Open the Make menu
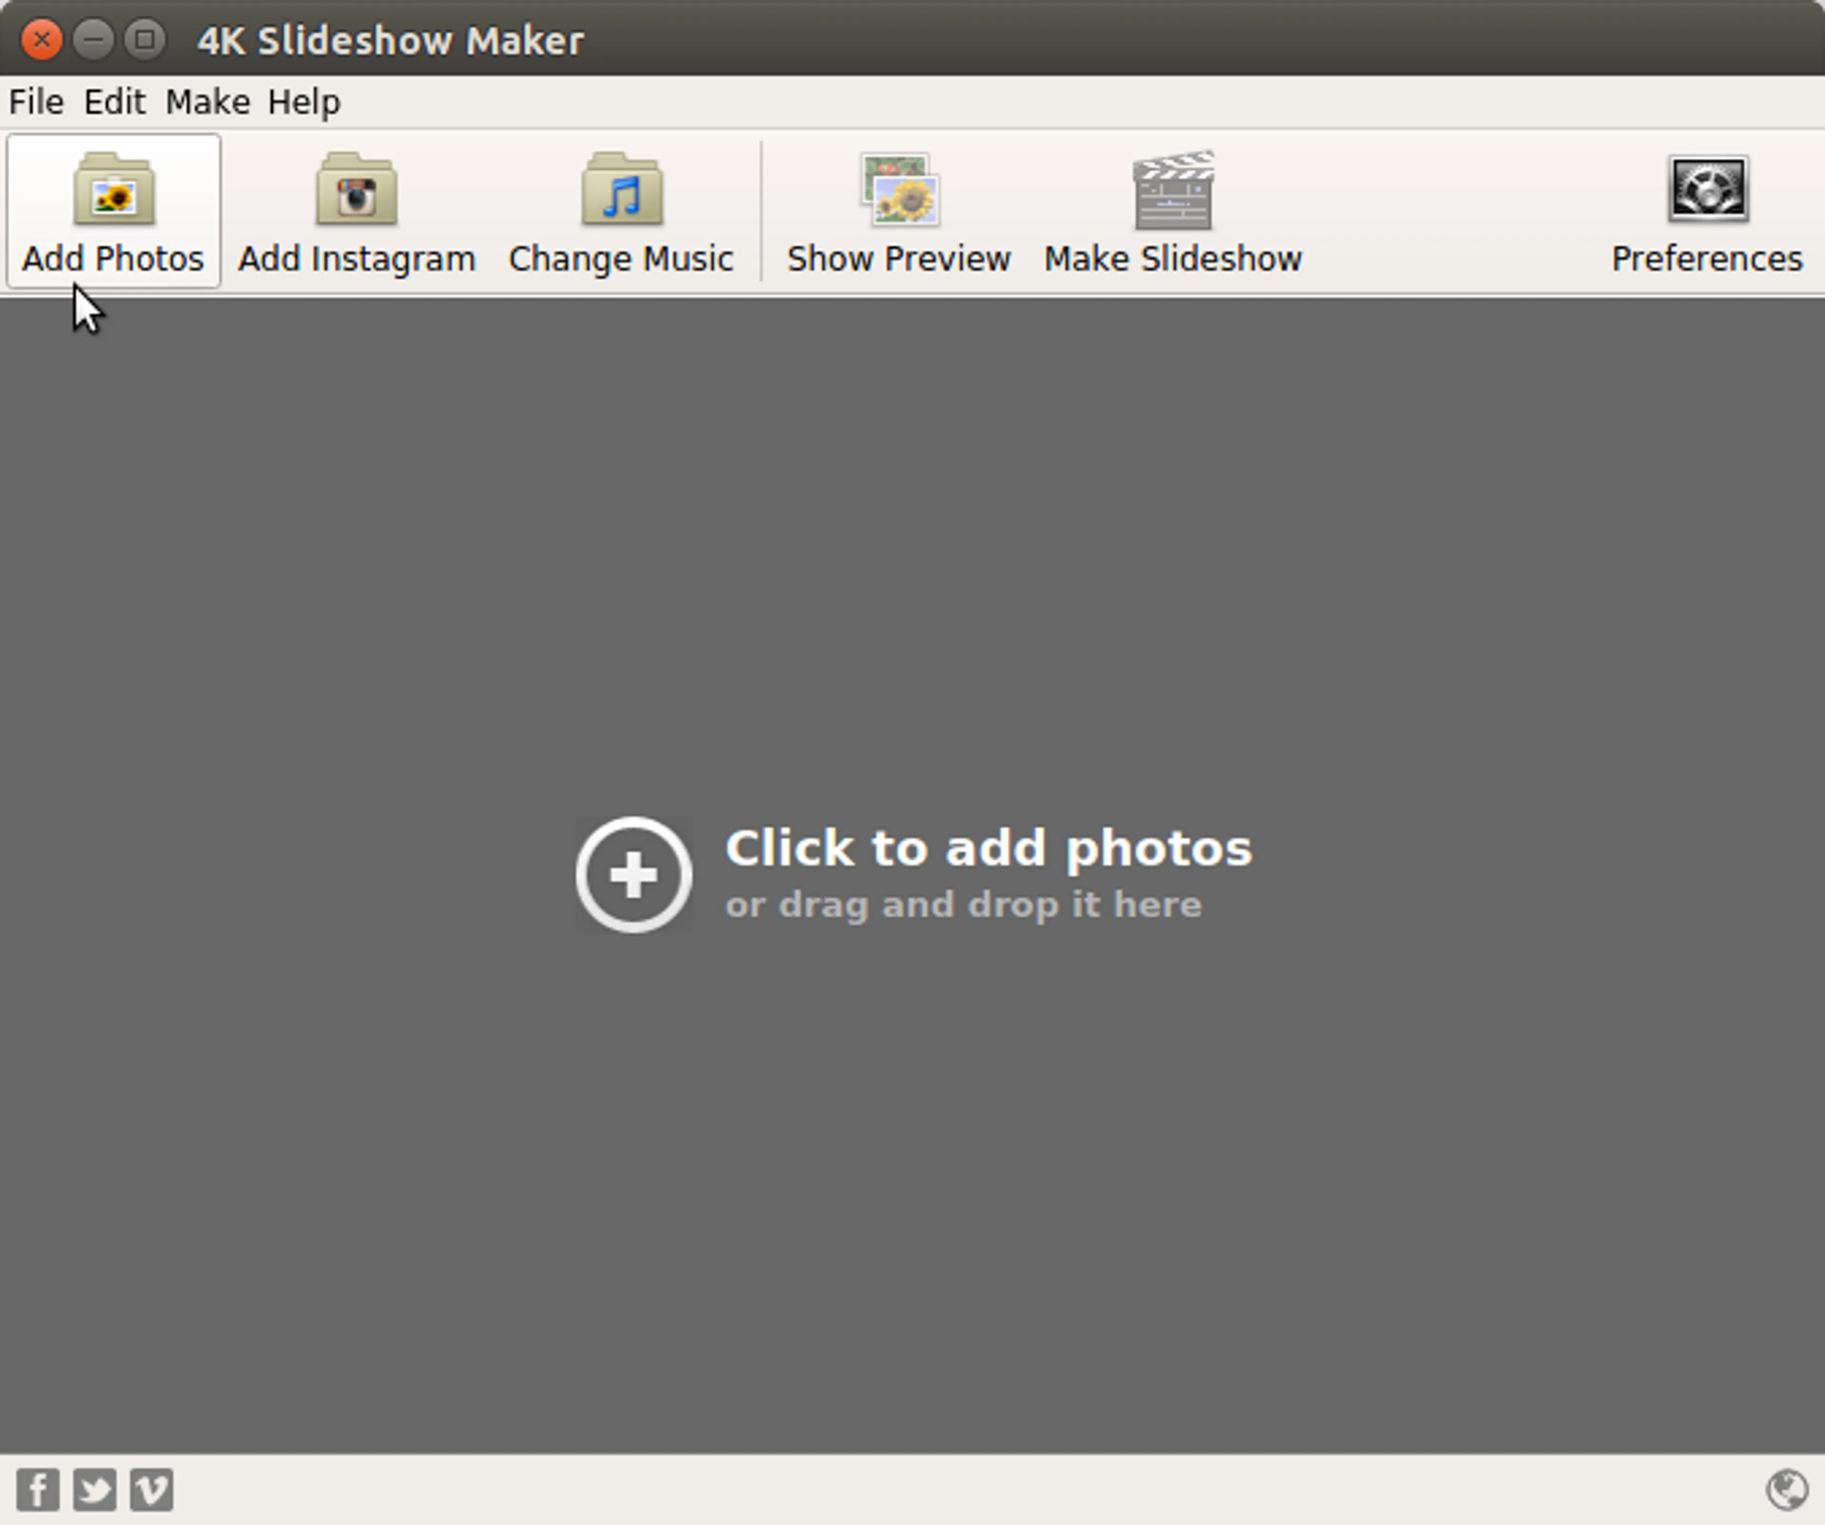Viewport: 1825px width, 1525px height. click(x=208, y=103)
